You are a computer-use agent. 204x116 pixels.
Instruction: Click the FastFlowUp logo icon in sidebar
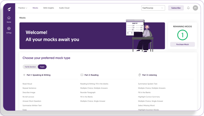(9, 9)
